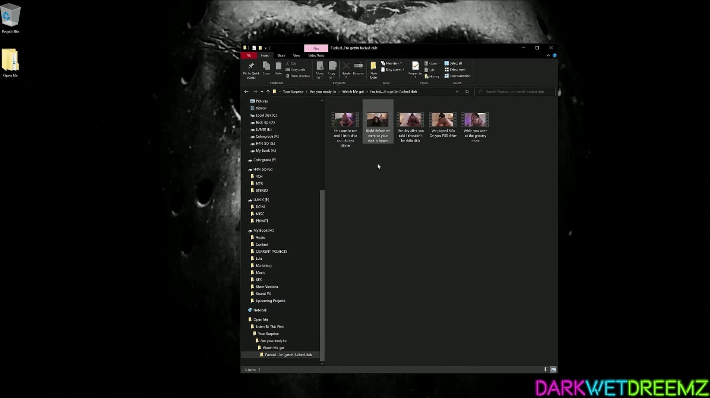710x398 pixels.
Task: Click the navigation pane vertical scrollbar
Action: point(322,276)
